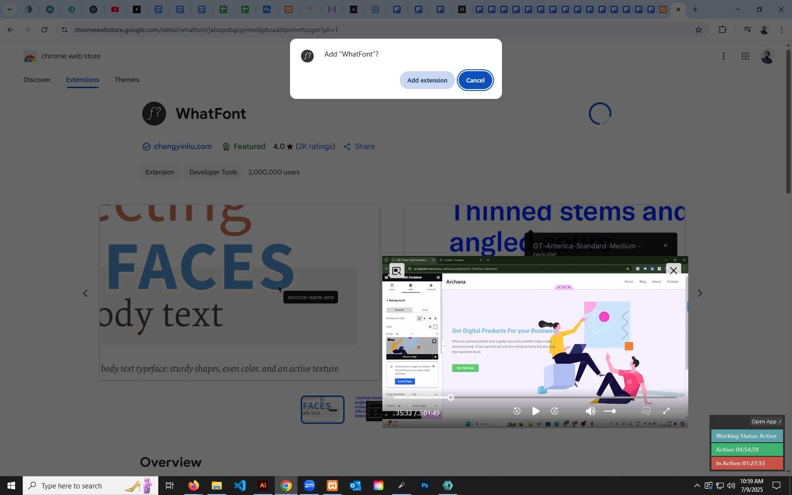Click the back-to-tab icon in the video
The height and width of the screenshot is (495, 792).
[396, 271]
